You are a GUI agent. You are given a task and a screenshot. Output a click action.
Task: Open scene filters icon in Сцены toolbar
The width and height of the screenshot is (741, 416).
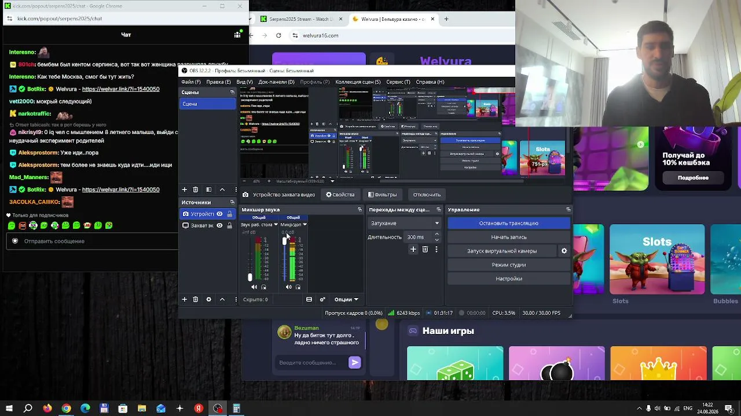coord(209,190)
